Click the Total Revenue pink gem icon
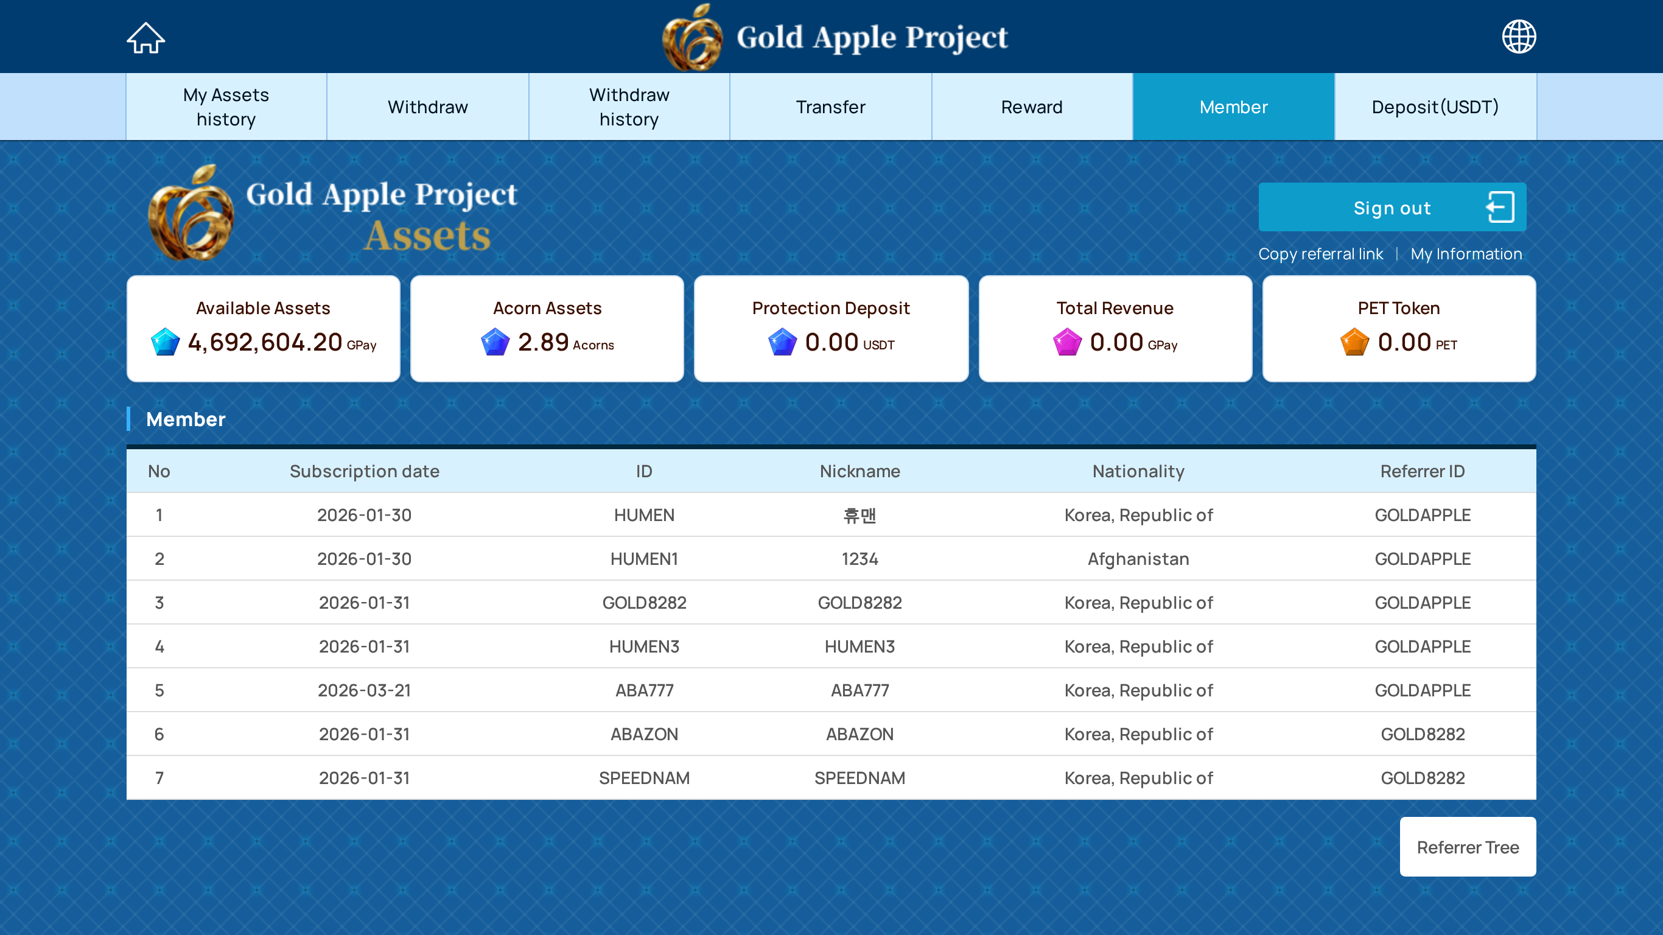1663x935 pixels. point(1067,342)
